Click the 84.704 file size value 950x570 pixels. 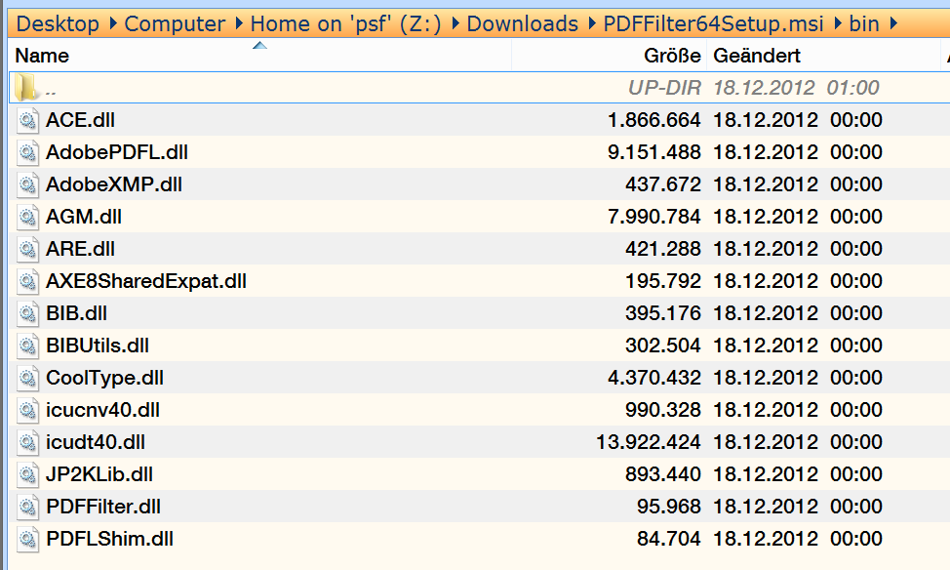click(x=669, y=539)
